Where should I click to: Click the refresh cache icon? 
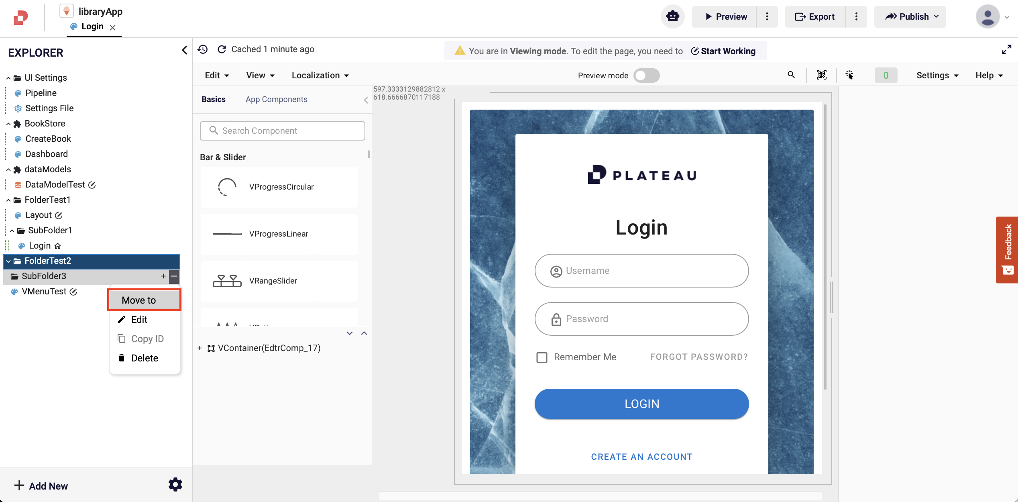(x=222, y=49)
